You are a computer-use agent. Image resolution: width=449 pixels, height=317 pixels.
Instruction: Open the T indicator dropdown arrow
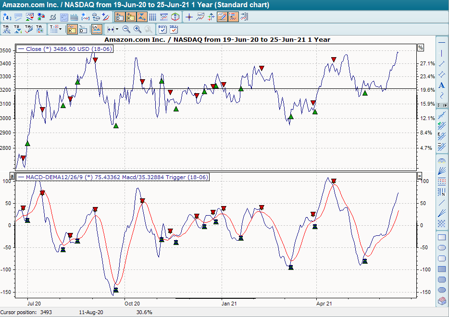(x=60, y=29)
